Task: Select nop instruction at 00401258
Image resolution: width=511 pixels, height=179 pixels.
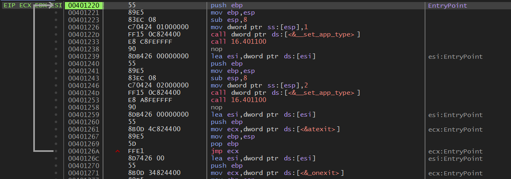Action: pyautogui.click(x=217, y=107)
